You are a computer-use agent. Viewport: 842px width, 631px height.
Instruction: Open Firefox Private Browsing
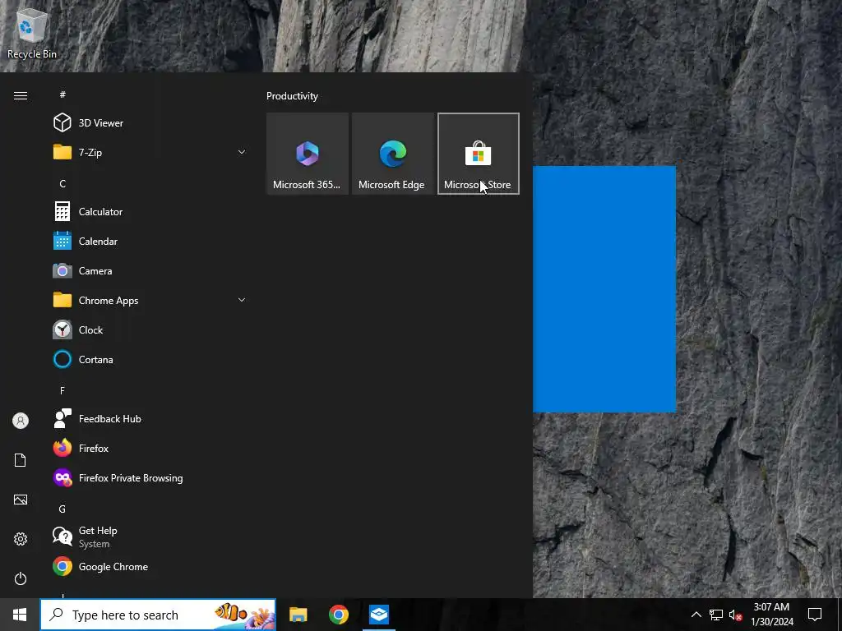pos(150,477)
